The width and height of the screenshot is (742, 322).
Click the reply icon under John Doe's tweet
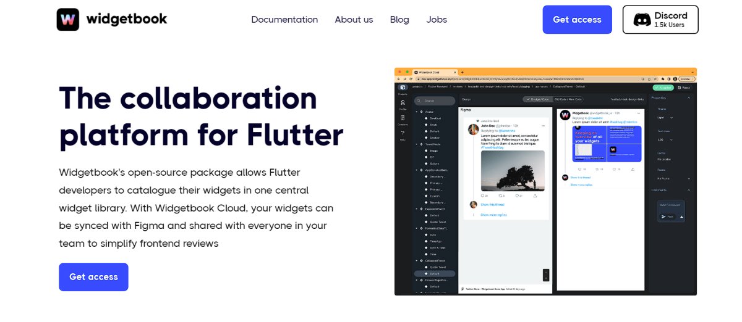point(484,196)
